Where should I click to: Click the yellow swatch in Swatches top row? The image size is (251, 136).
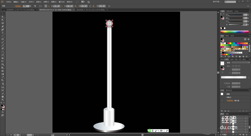pyautogui.click(x=230, y=43)
